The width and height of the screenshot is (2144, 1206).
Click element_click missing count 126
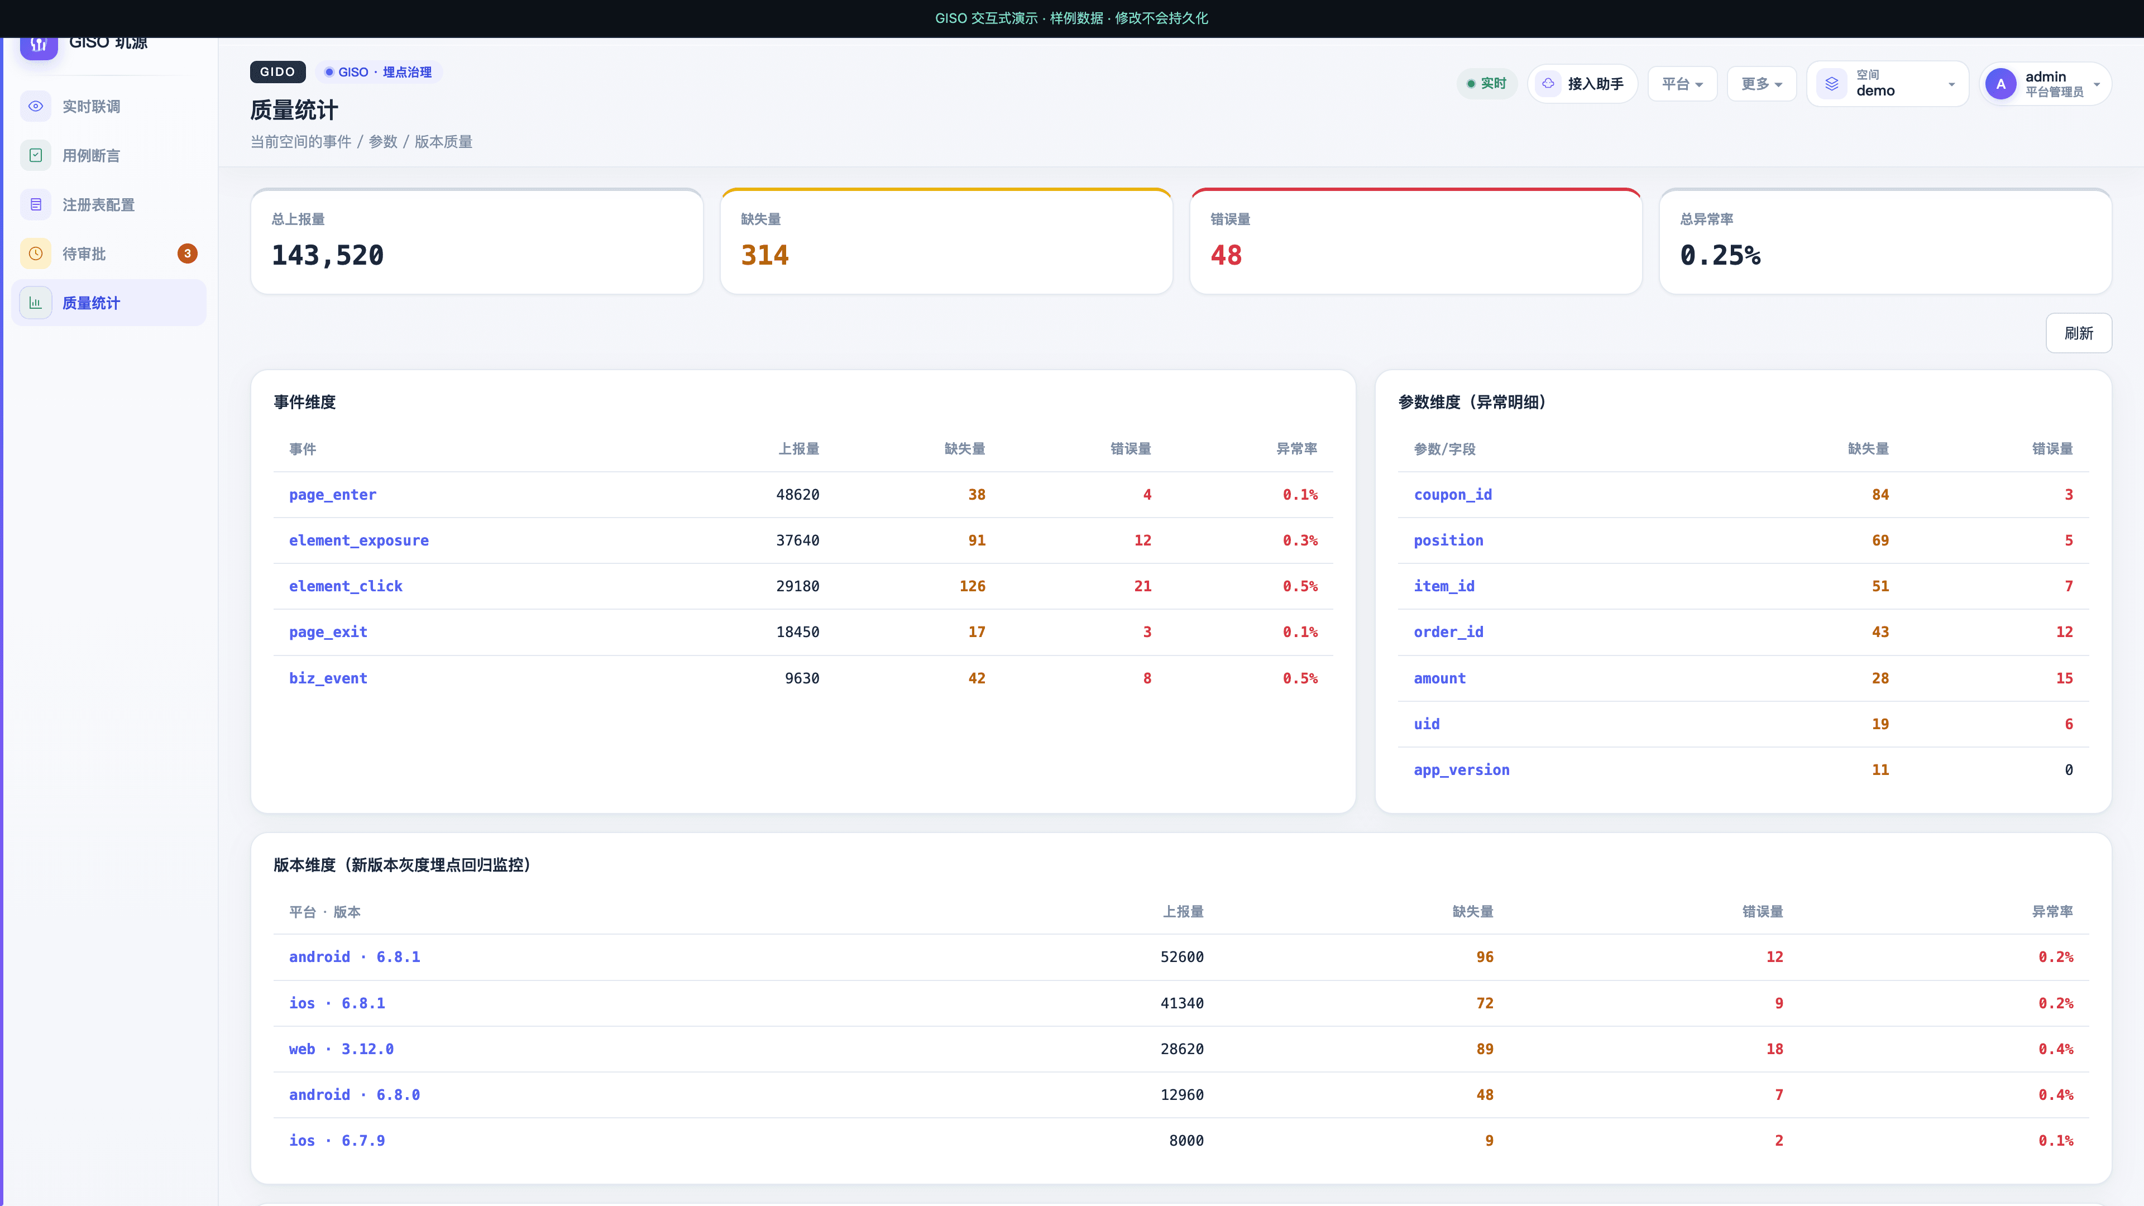click(972, 586)
